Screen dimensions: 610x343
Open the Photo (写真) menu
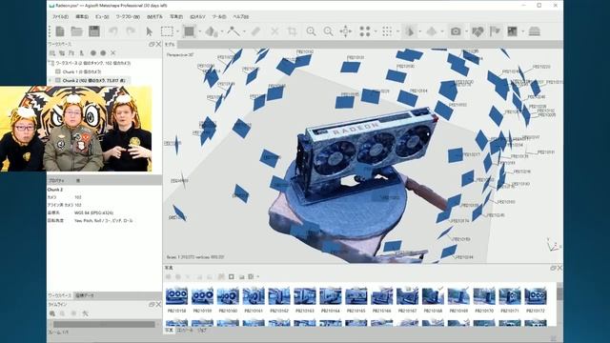(x=175, y=17)
